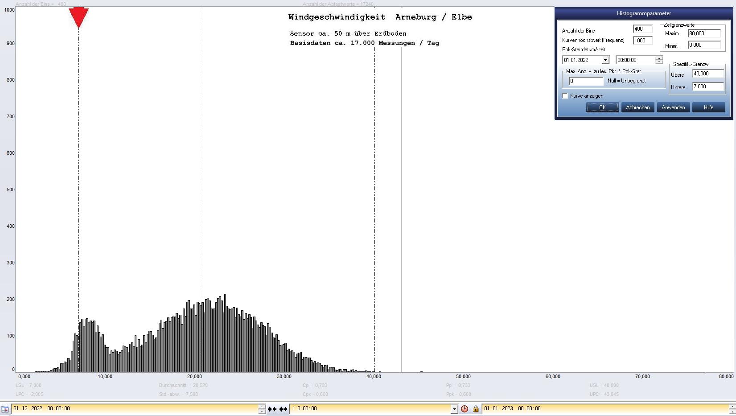Click the calendar icon beside the start date
This screenshot has width=736, height=416.
coord(5,409)
